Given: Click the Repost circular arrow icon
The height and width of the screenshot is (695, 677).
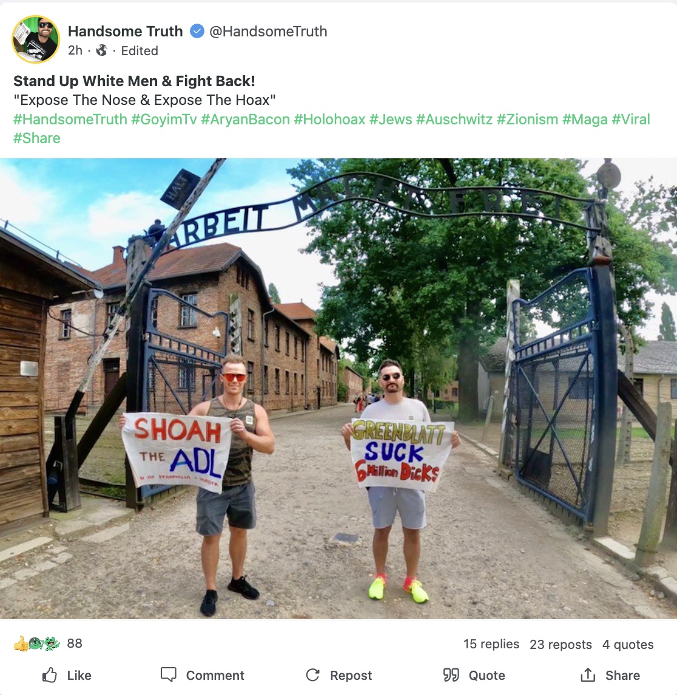Looking at the screenshot, I should 313,675.
